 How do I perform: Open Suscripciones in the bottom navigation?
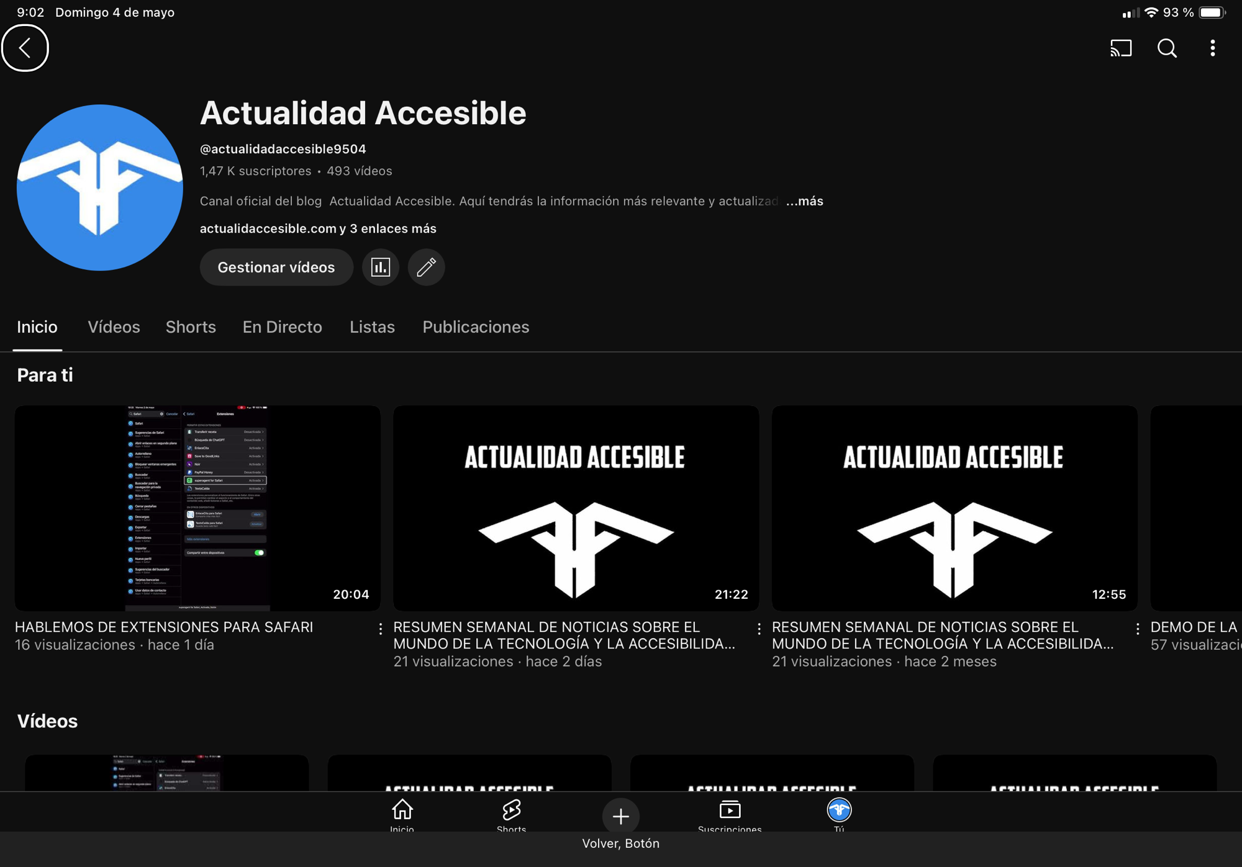(x=730, y=815)
